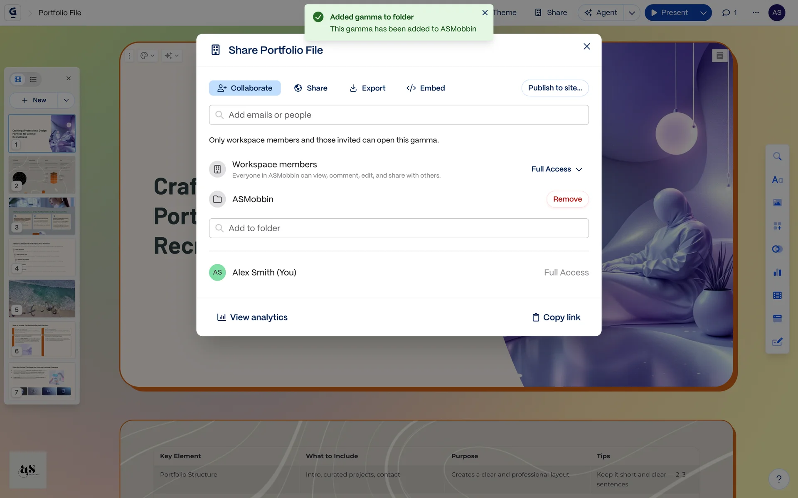Viewport: 798px width, 498px height.
Task: Expand the Full Access permission dropdown
Action: [x=557, y=169]
